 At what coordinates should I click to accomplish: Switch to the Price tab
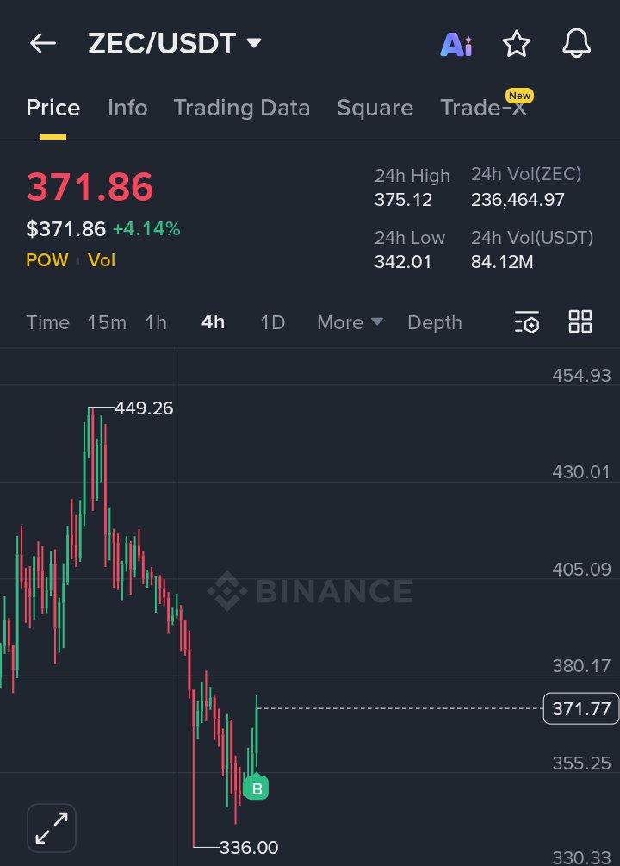click(x=53, y=108)
